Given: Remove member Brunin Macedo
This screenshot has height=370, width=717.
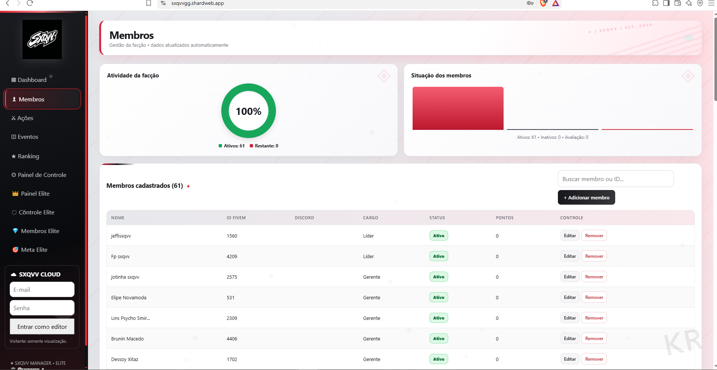Looking at the screenshot, I should coord(594,339).
